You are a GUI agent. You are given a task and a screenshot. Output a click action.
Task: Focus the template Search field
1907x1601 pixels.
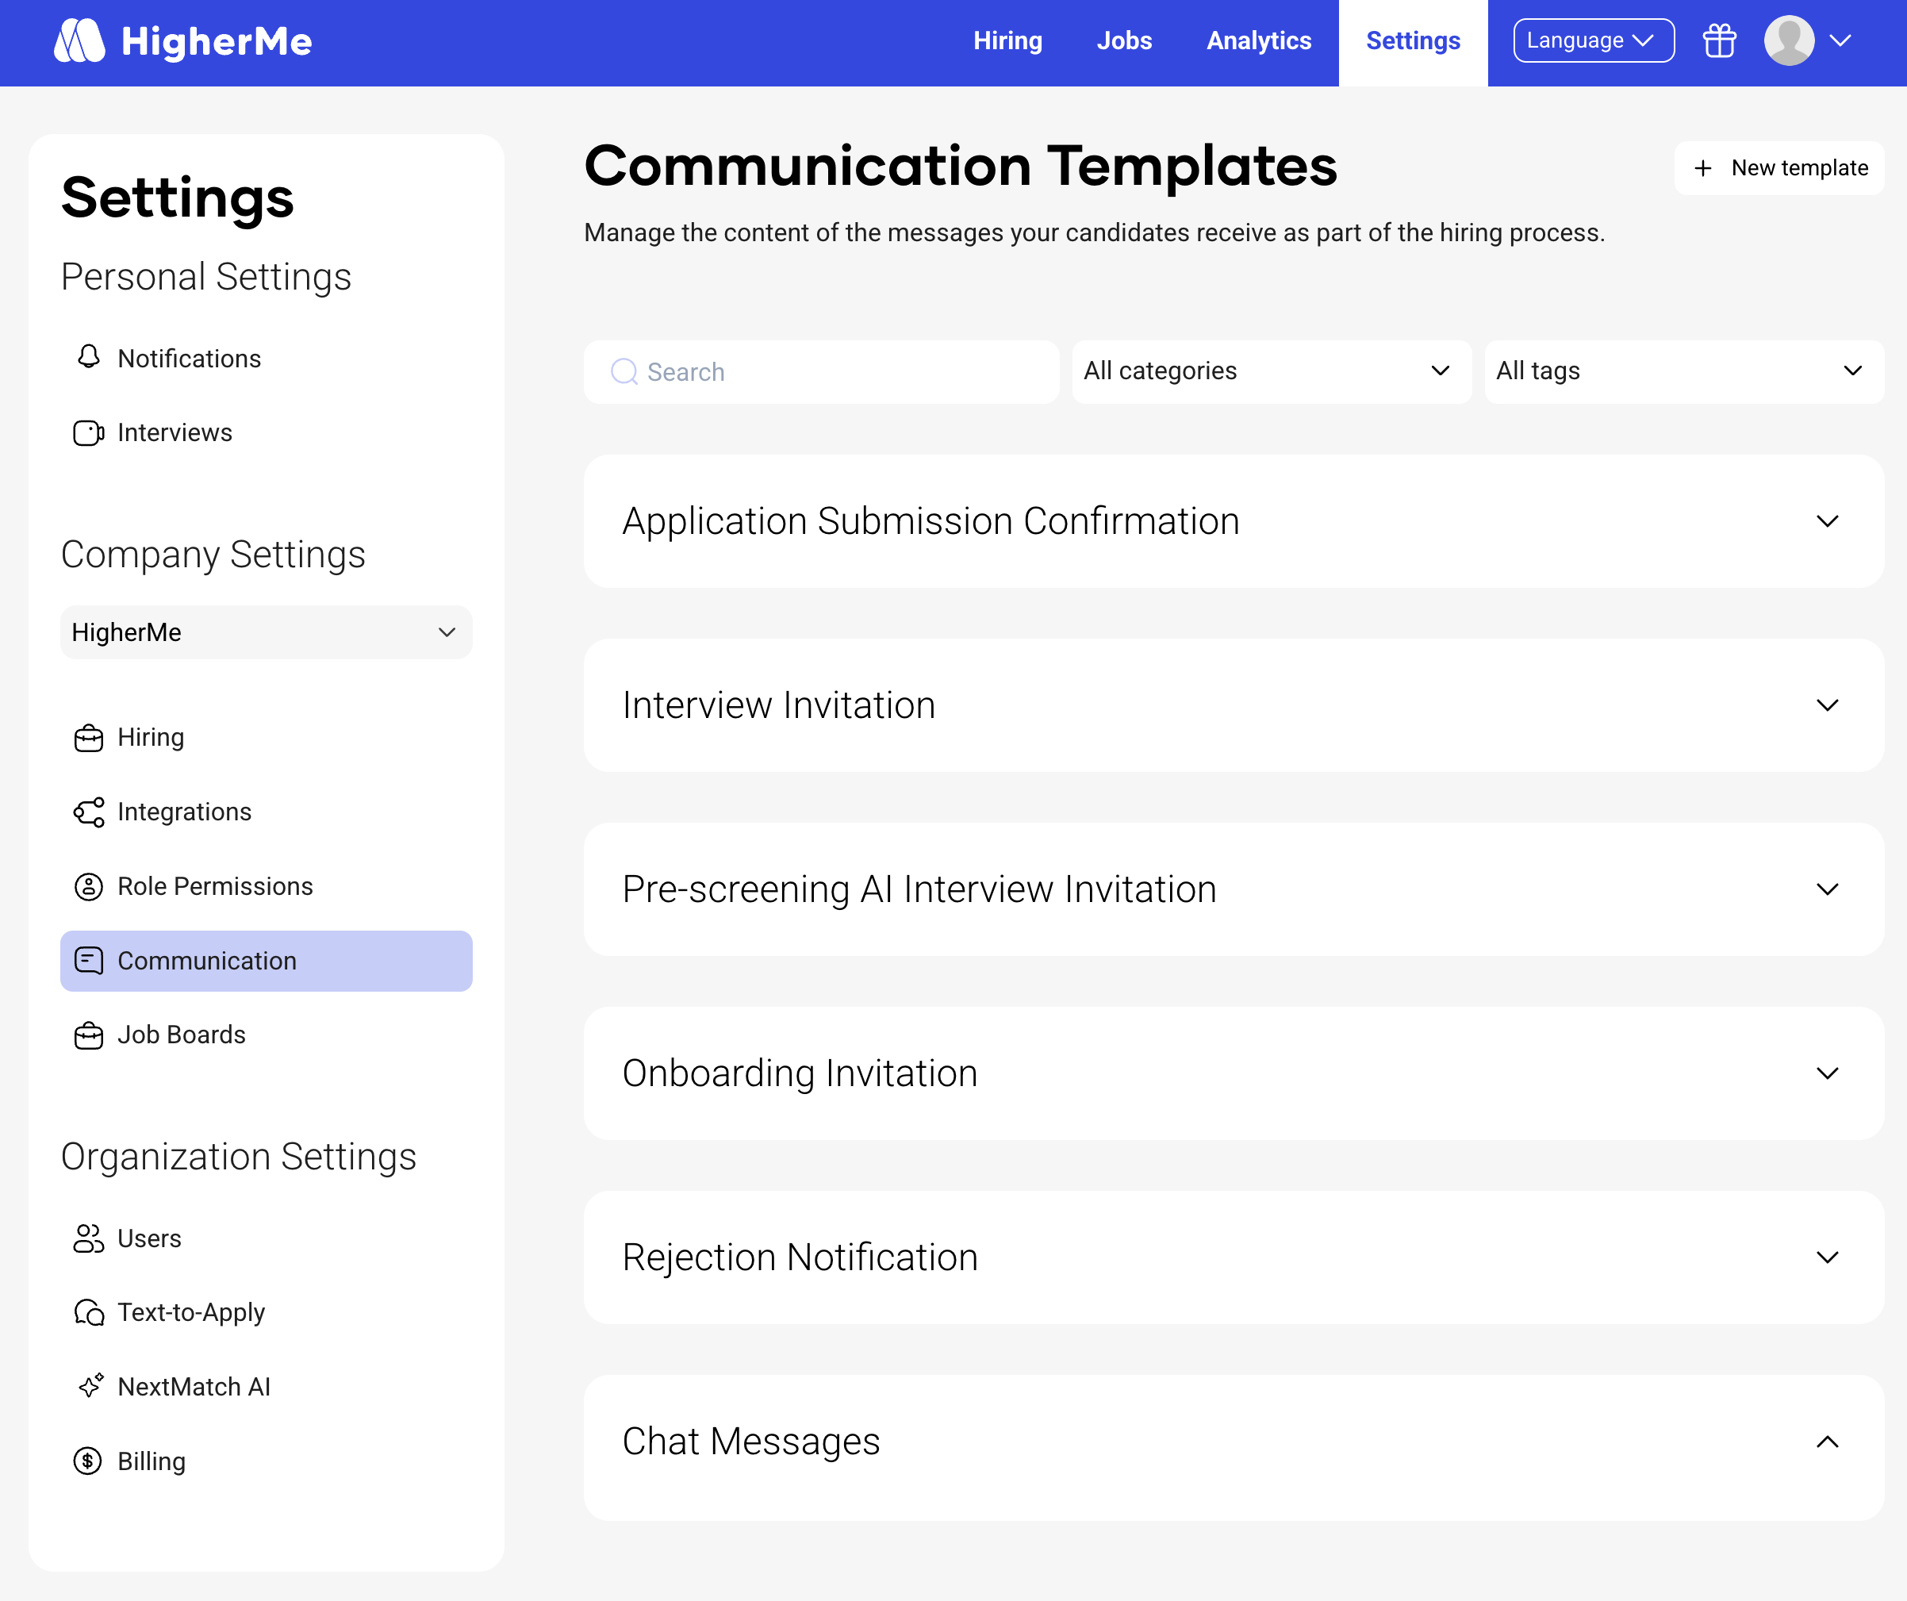pos(821,372)
